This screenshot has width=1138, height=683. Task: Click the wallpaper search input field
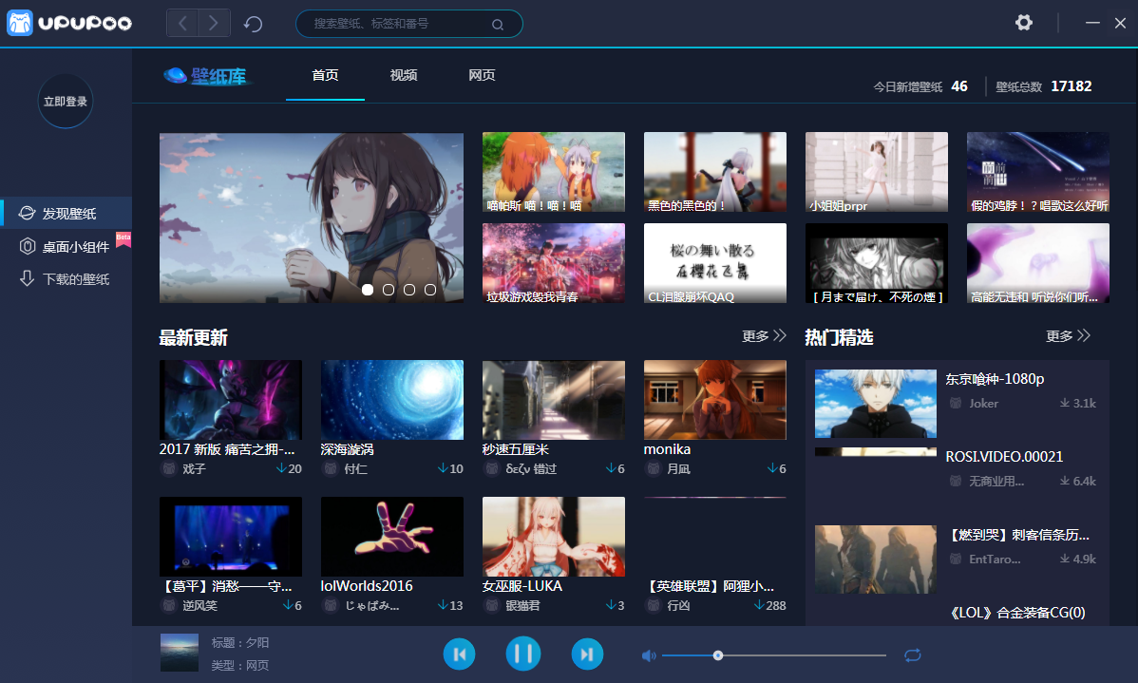399,24
